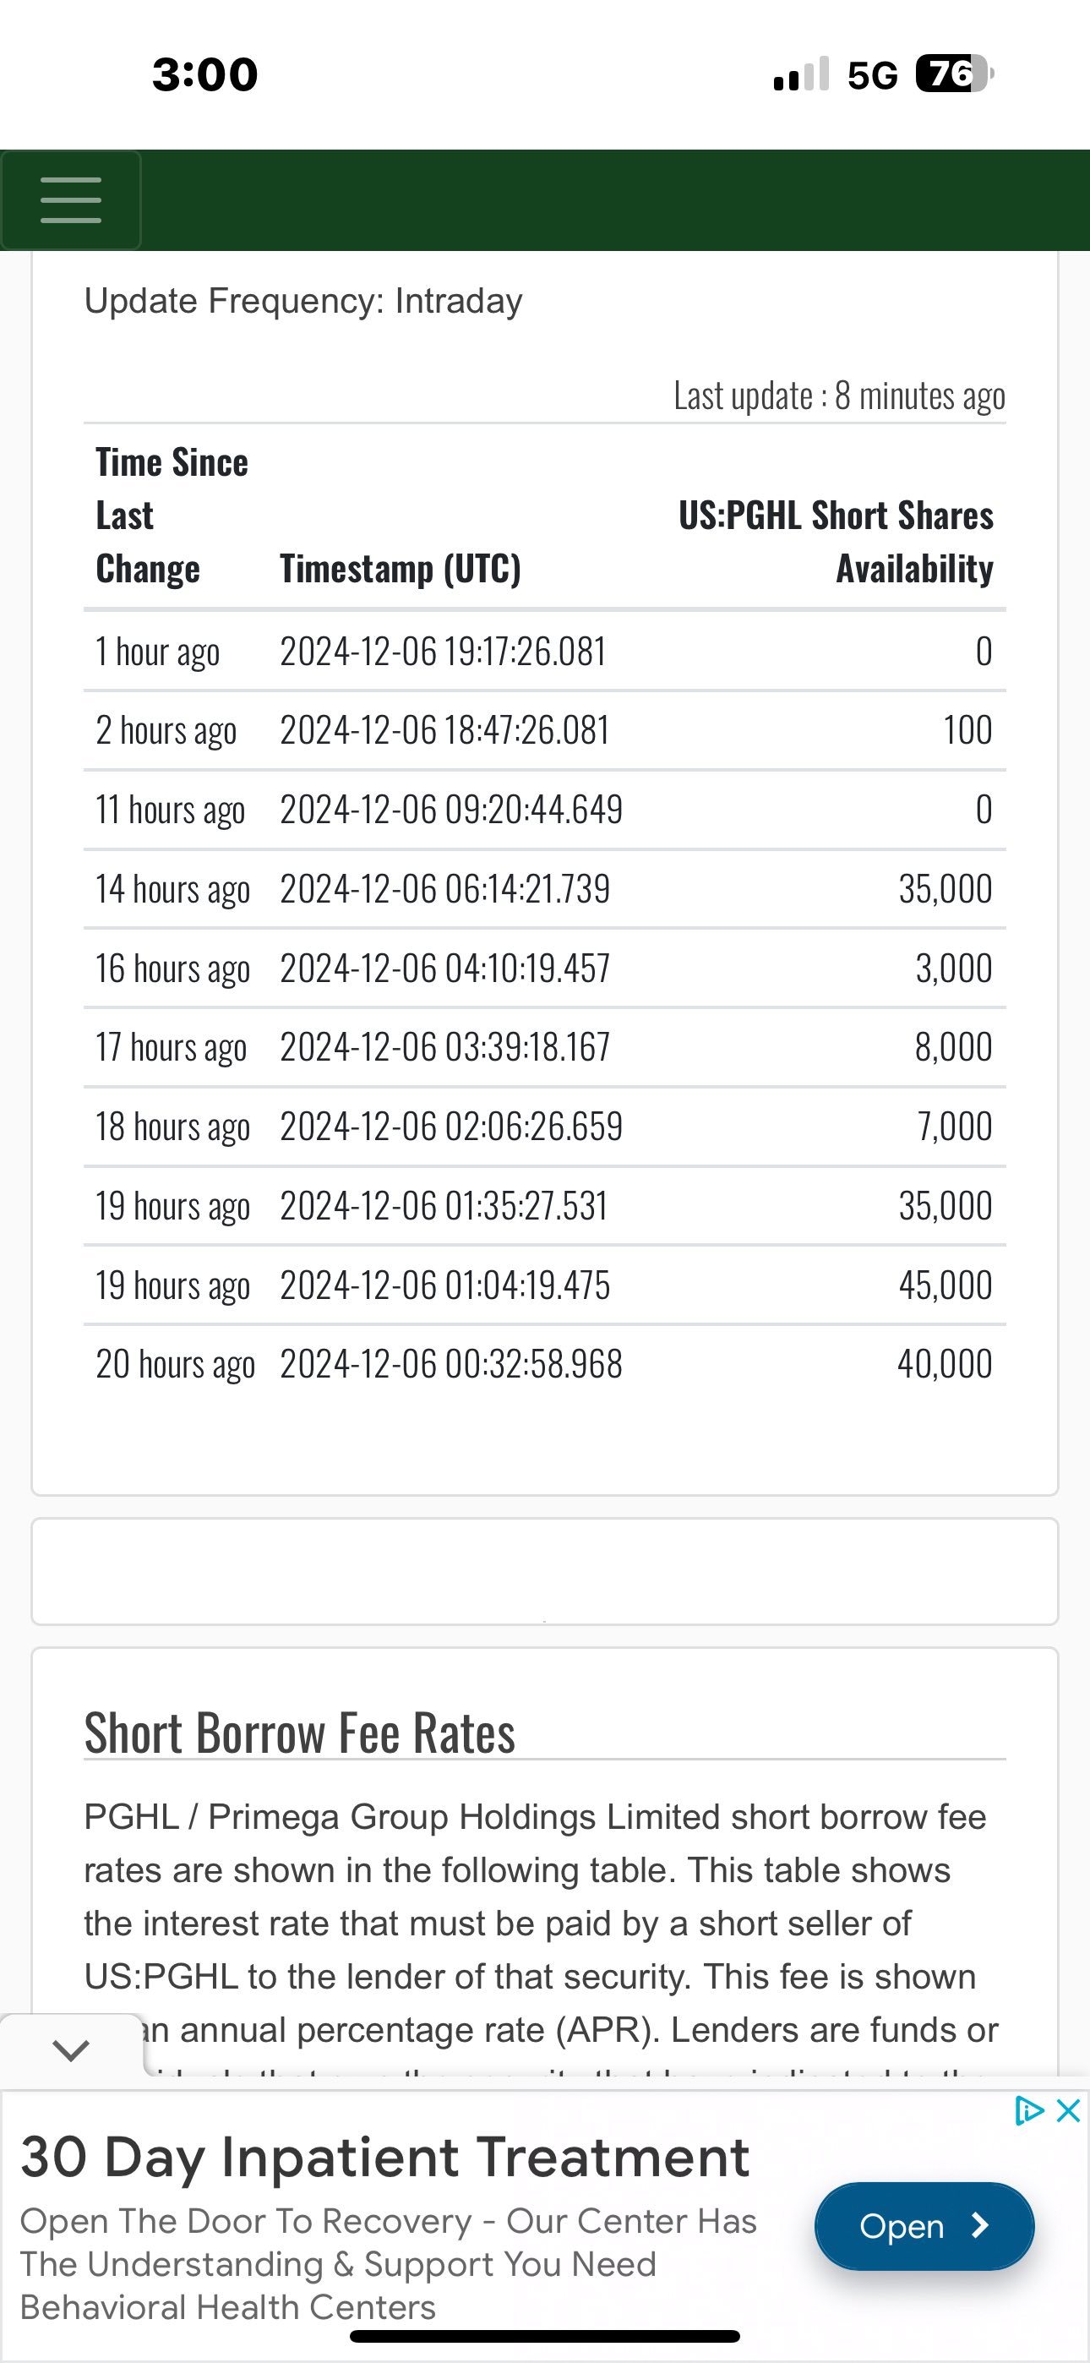Tap the 40,000 availability value

pos(945,1364)
